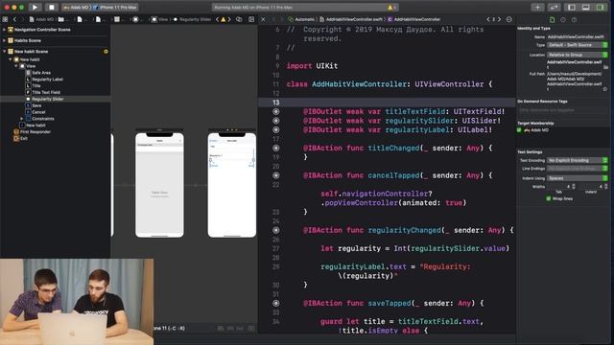The width and height of the screenshot is (614, 345).
Task: Toggle the inspectors panel visibility
Action: [600, 7]
